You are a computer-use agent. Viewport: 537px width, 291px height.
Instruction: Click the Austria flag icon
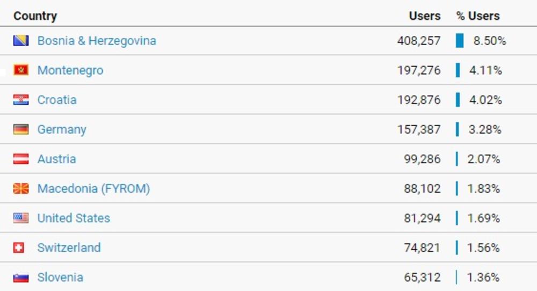click(21, 159)
